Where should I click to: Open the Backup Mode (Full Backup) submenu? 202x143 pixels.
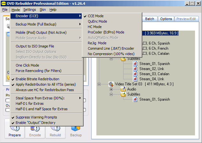[47, 24]
